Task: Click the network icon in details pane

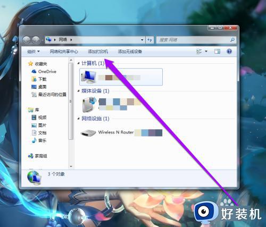Action: coord(35,178)
